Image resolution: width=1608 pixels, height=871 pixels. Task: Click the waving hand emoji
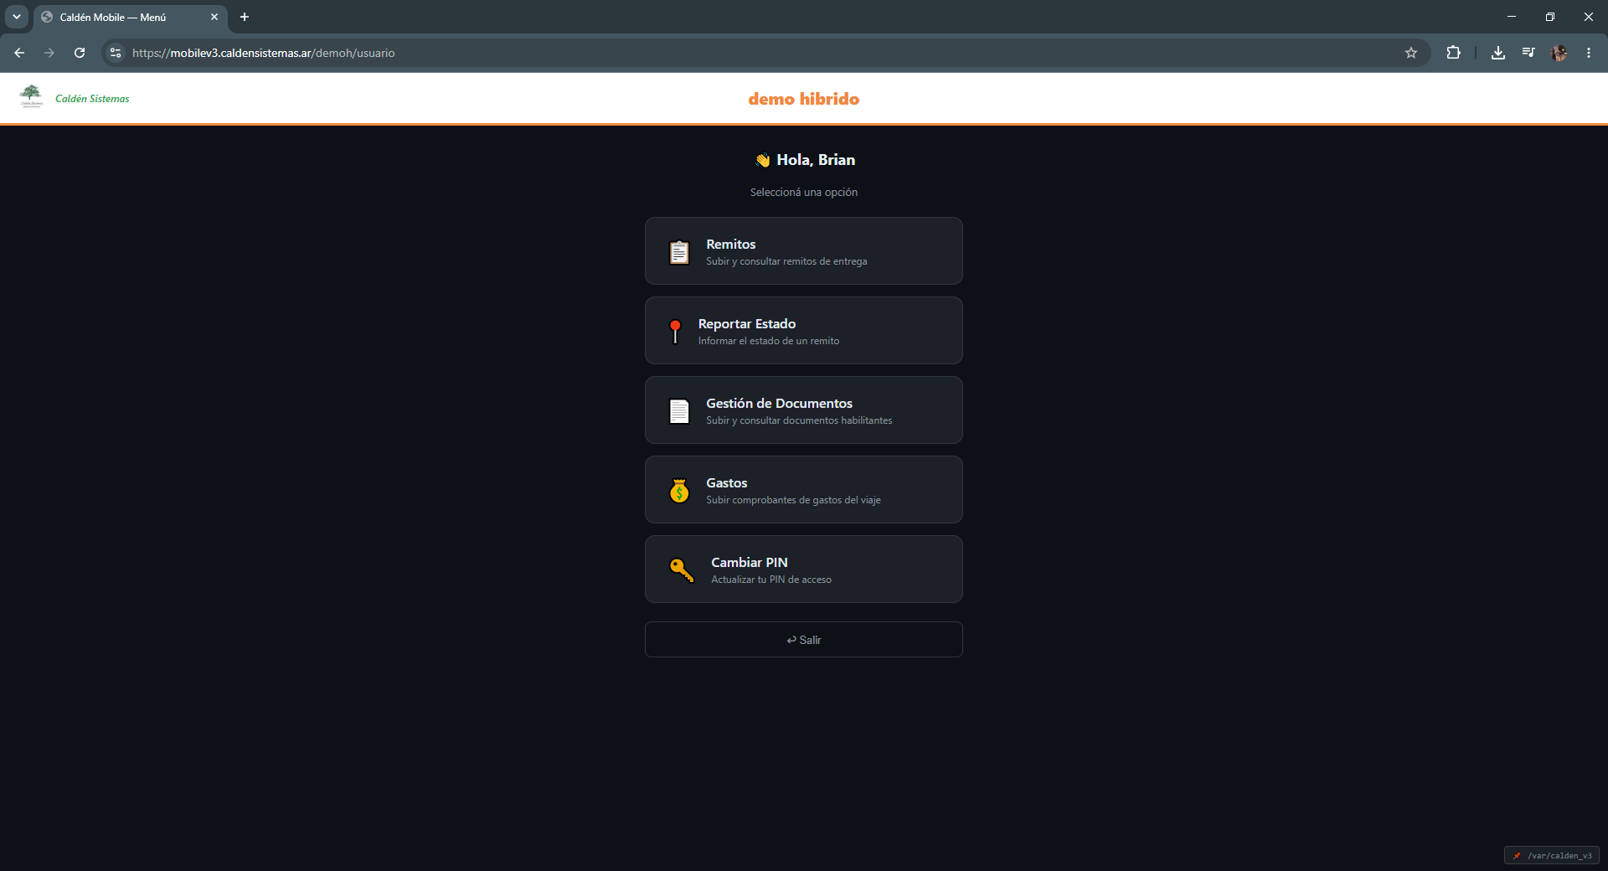pos(762,160)
